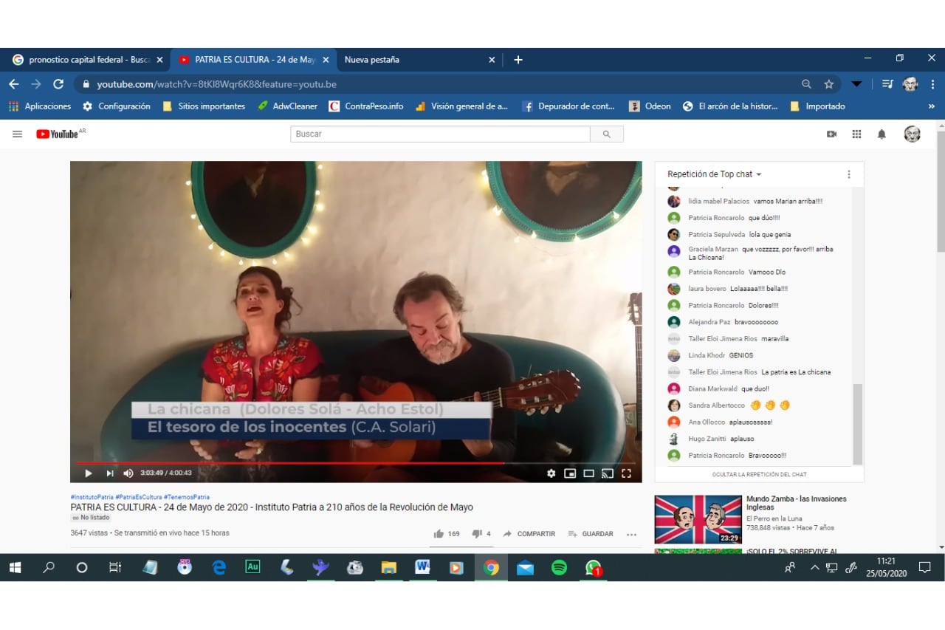
Task: Skip to next video in player
Action: pos(109,473)
